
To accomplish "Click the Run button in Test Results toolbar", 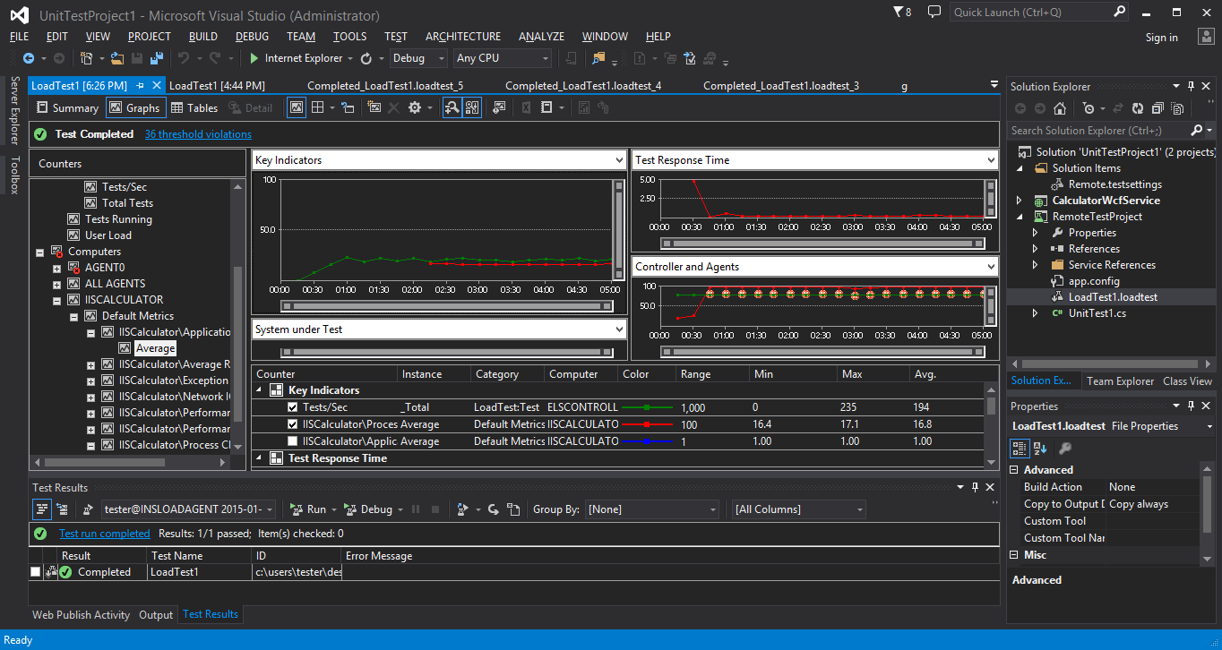I will click(308, 509).
